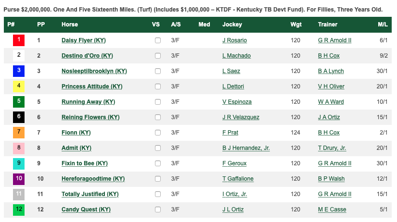This screenshot has width=397, height=222.
Task: Click the red number 1 saddle cloth icon
Action: pos(19,40)
